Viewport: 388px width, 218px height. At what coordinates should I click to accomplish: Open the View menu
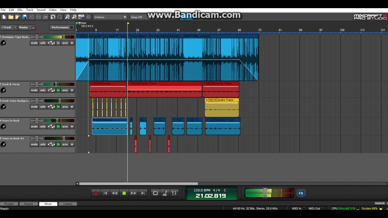coord(63,10)
